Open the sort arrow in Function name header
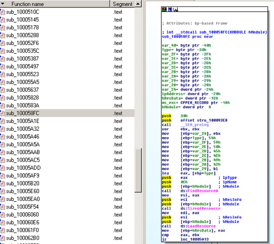 tap(3, 4)
